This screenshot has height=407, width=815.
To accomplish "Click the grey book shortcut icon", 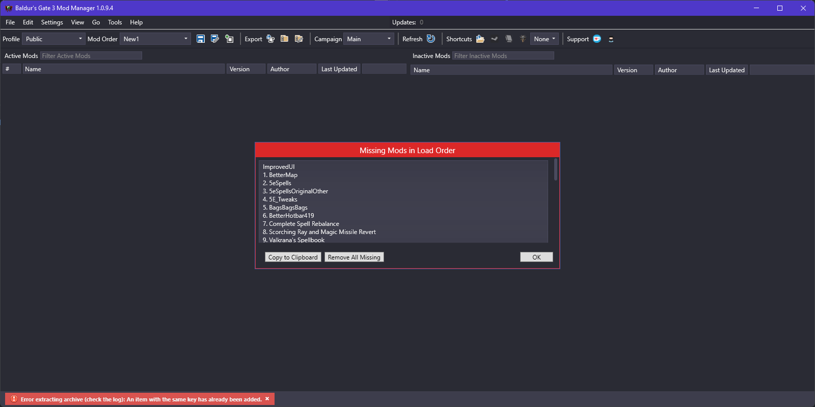I will [508, 39].
